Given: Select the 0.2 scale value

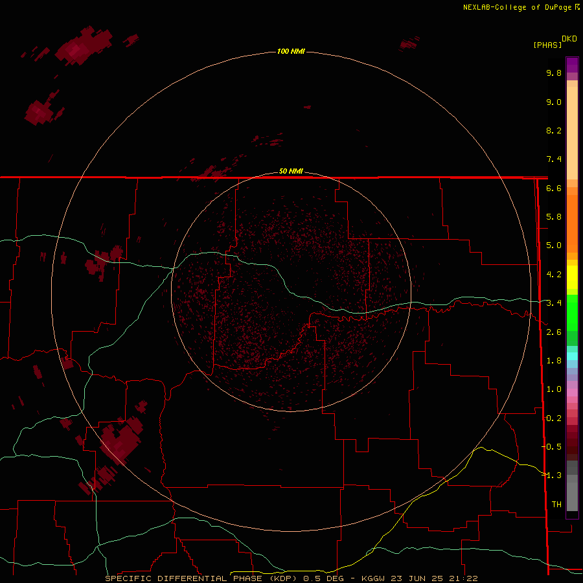Looking at the screenshot, I should pyautogui.click(x=554, y=418).
